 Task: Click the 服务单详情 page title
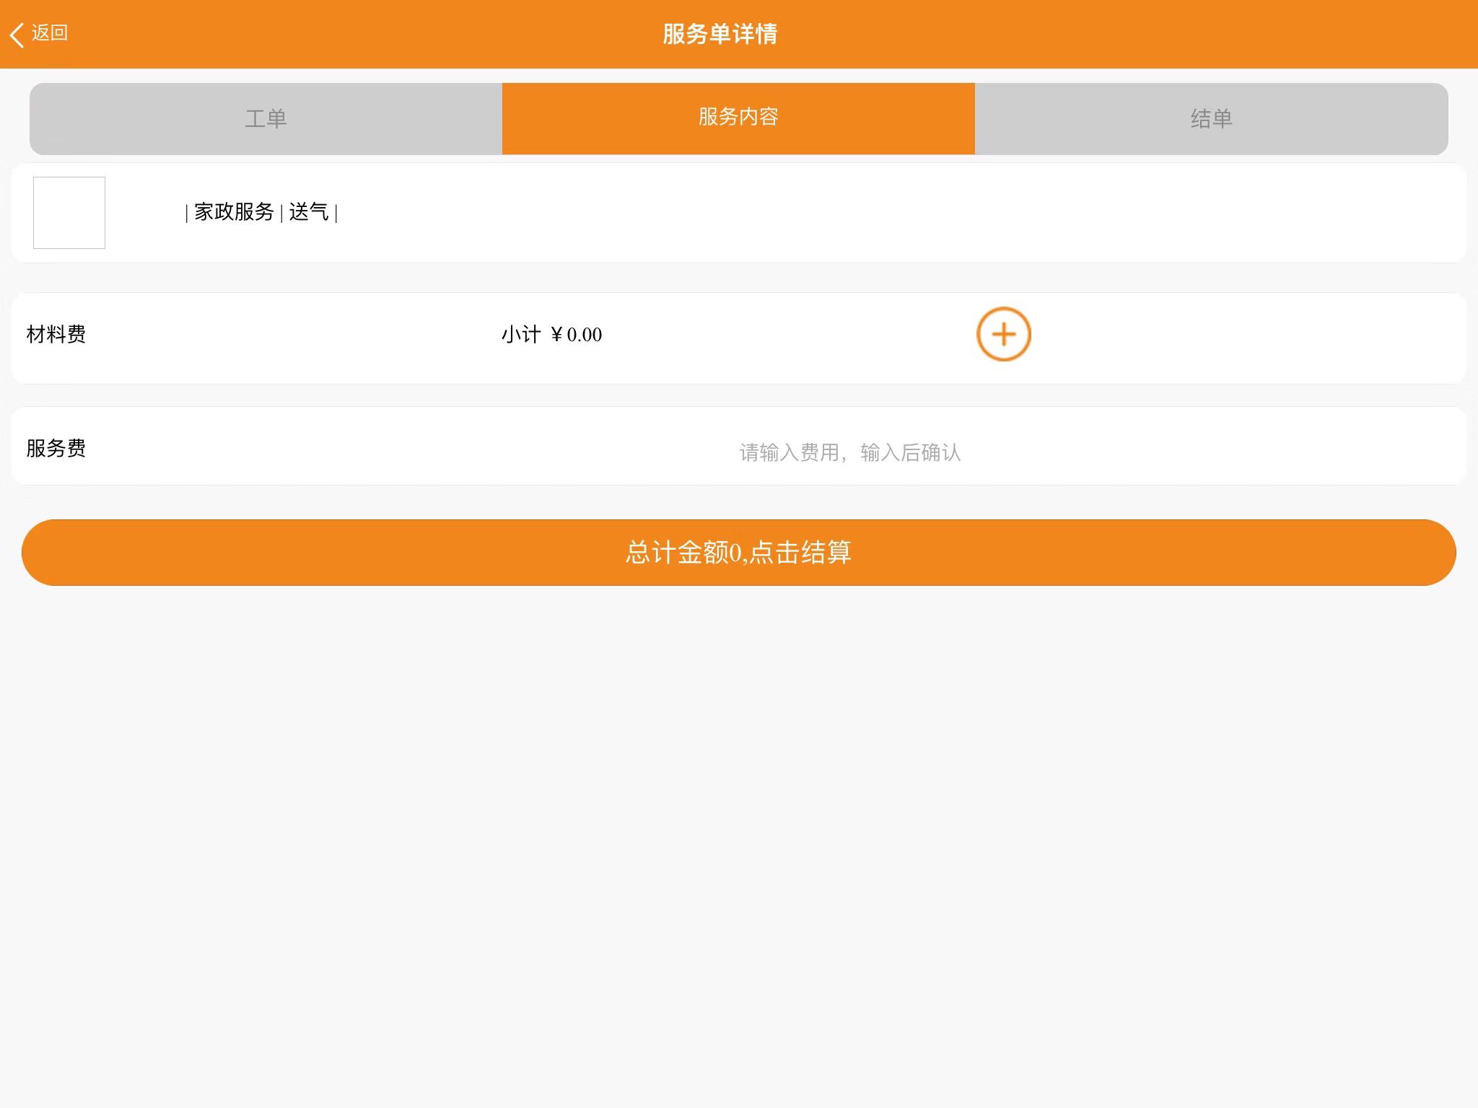point(720,34)
